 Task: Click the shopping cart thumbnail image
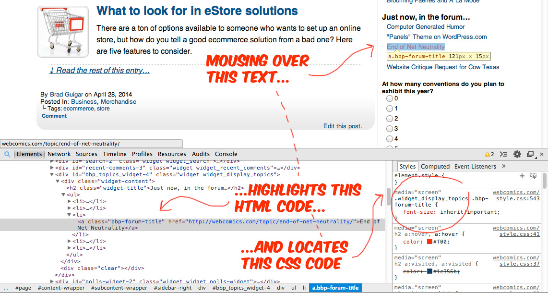(63, 32)
